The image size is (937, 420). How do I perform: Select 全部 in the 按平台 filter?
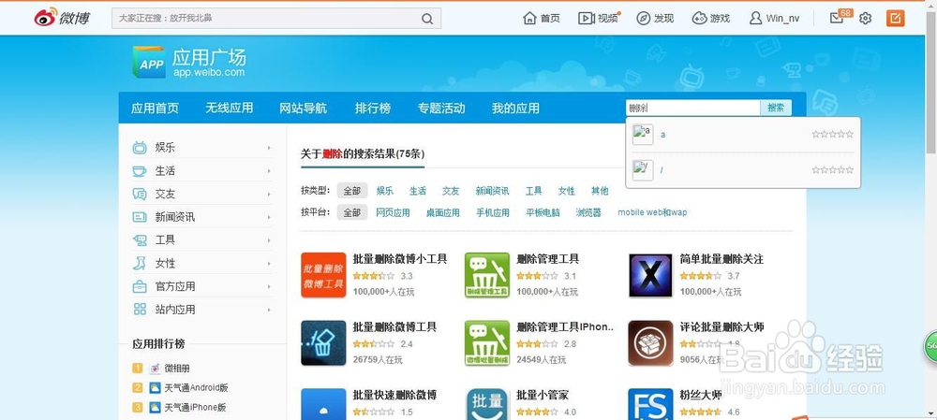[352, 212]
